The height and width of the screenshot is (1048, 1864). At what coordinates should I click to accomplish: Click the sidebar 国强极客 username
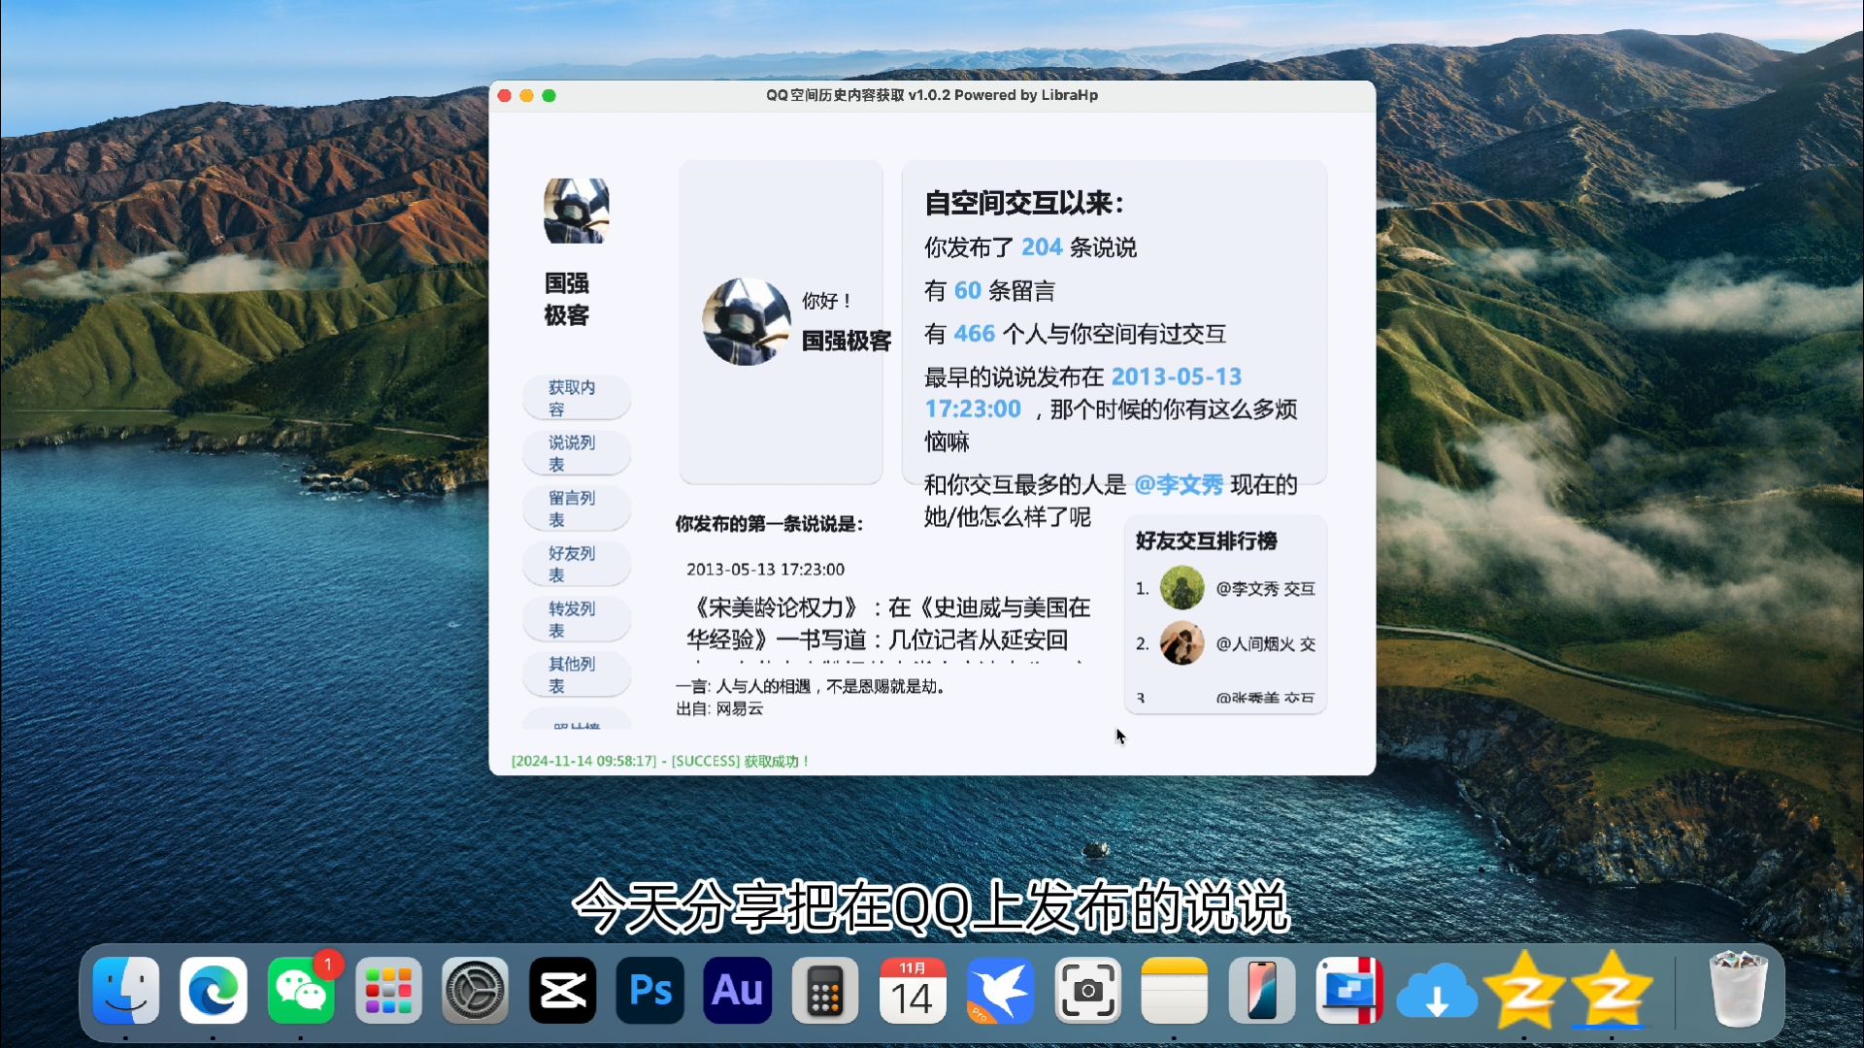(567, 299)
